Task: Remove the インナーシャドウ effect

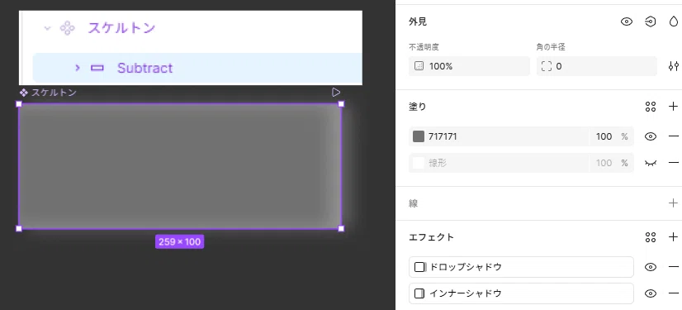Action: coord(673,293)
